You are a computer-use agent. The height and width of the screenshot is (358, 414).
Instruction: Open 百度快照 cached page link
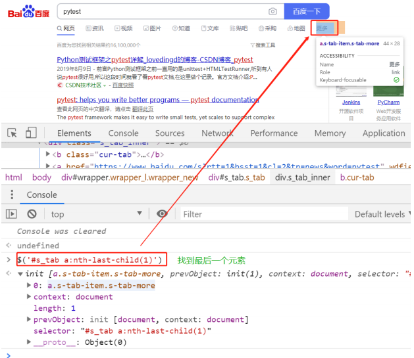click(x=123, y=85)
